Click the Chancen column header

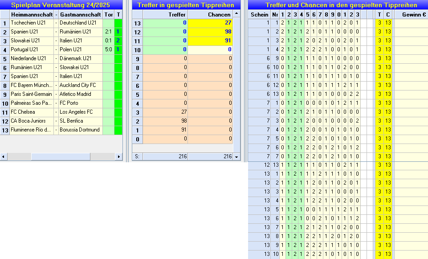[x=210, y=14]
